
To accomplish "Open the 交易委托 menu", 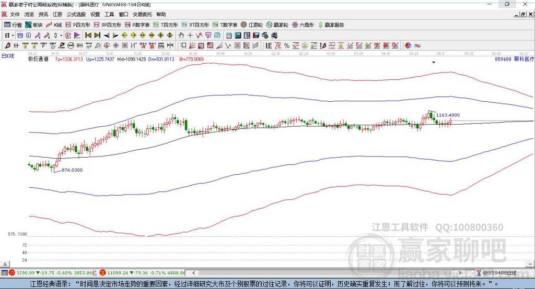I will pyautogui.click(x=142, y=14).
